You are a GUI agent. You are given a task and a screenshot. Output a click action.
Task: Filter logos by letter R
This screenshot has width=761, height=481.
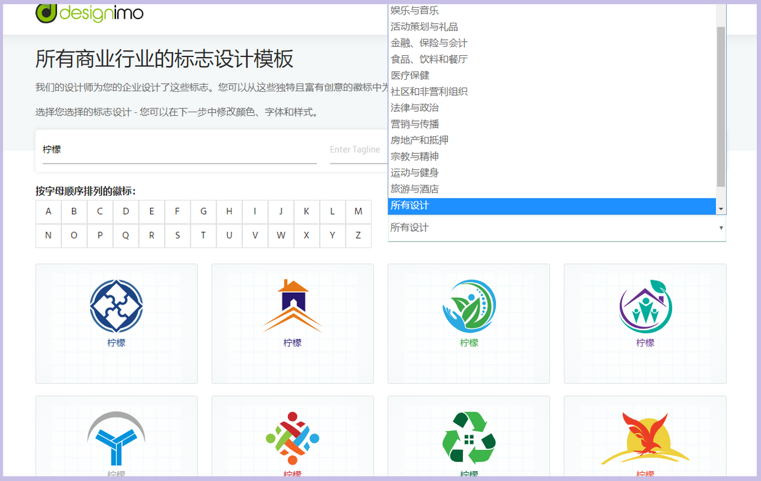pyautogui.click(x=152, y=236)
